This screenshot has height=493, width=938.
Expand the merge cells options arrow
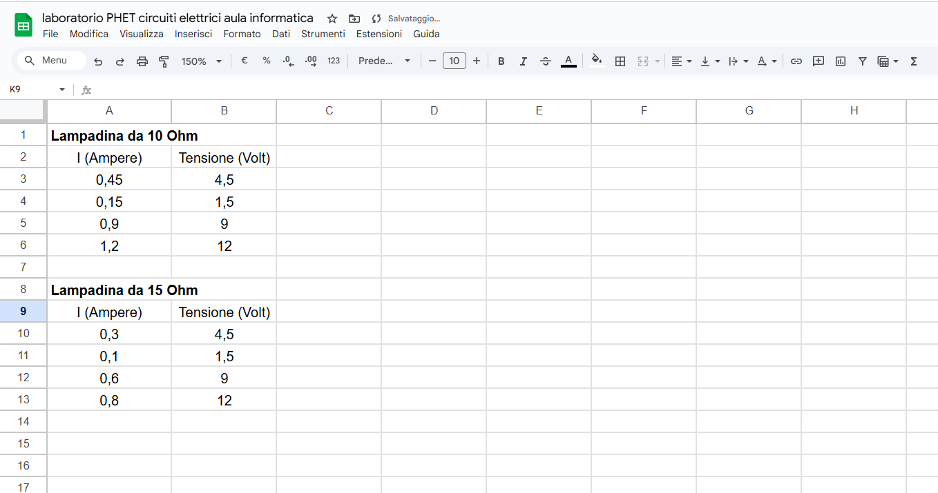[x=658, y=61]
